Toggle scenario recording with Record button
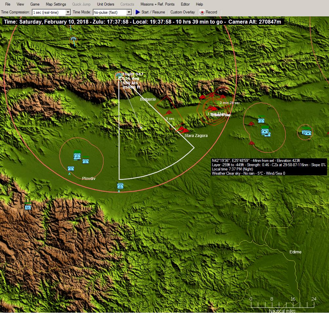This screenshot has width=329, height=313. pos(208,12)
